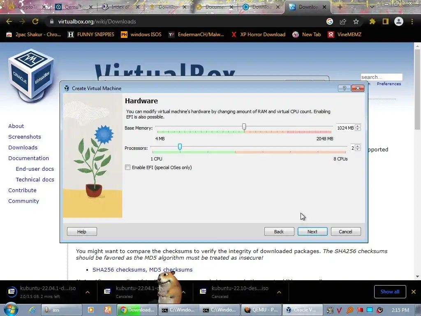Viewport: 421px width, 316px height.
Task: Decrease Base Memory with spinner down arrow
Action: [357, 130]
